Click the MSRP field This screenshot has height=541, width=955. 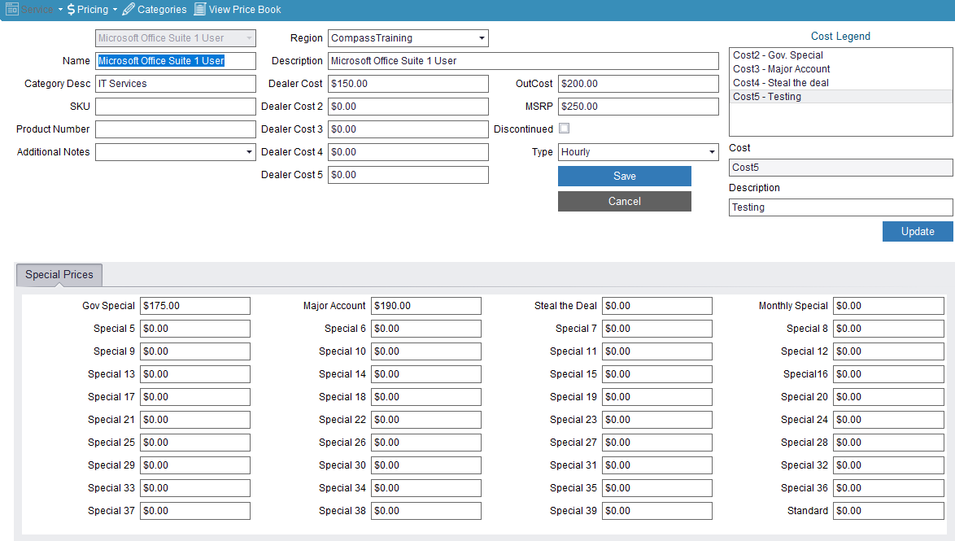pyautogui.click(x=639, y=107)
